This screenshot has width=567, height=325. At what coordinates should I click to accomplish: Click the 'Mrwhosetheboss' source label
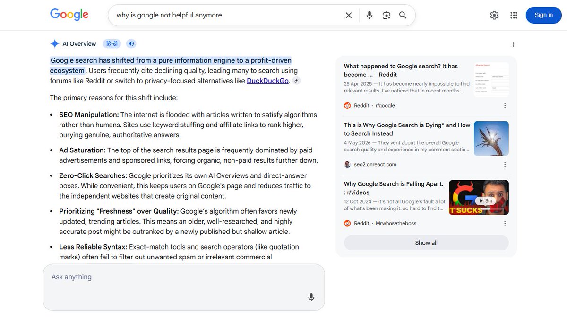[396, 224]
